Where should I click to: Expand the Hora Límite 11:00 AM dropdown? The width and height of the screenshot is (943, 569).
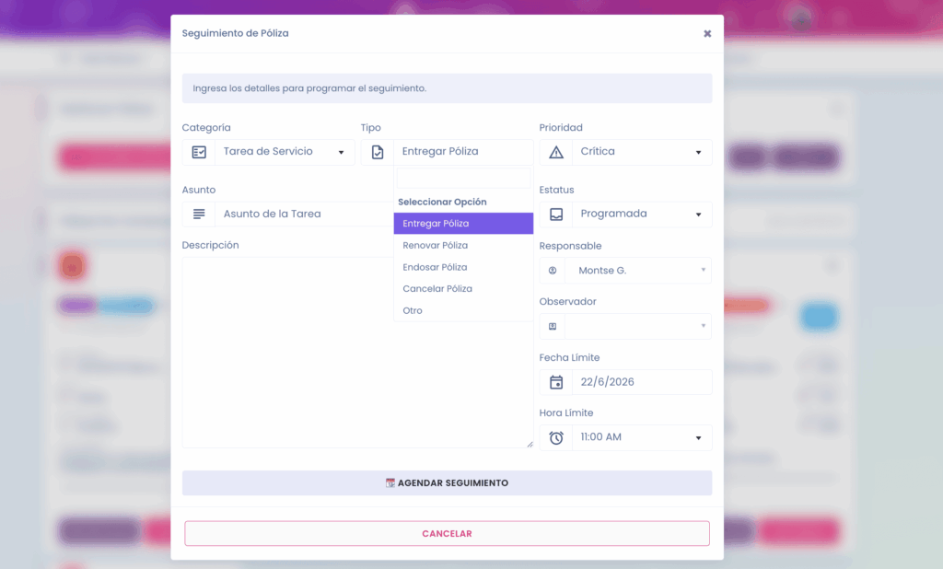[642, 438]
